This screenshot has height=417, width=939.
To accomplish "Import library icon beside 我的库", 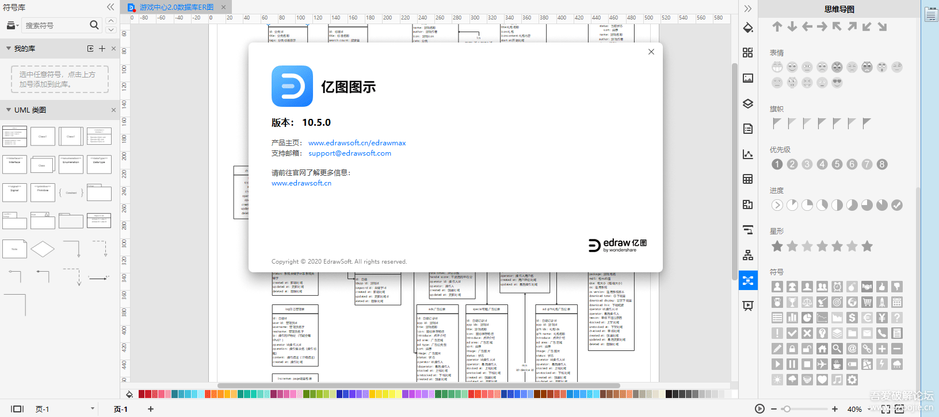I will [90, 49].
